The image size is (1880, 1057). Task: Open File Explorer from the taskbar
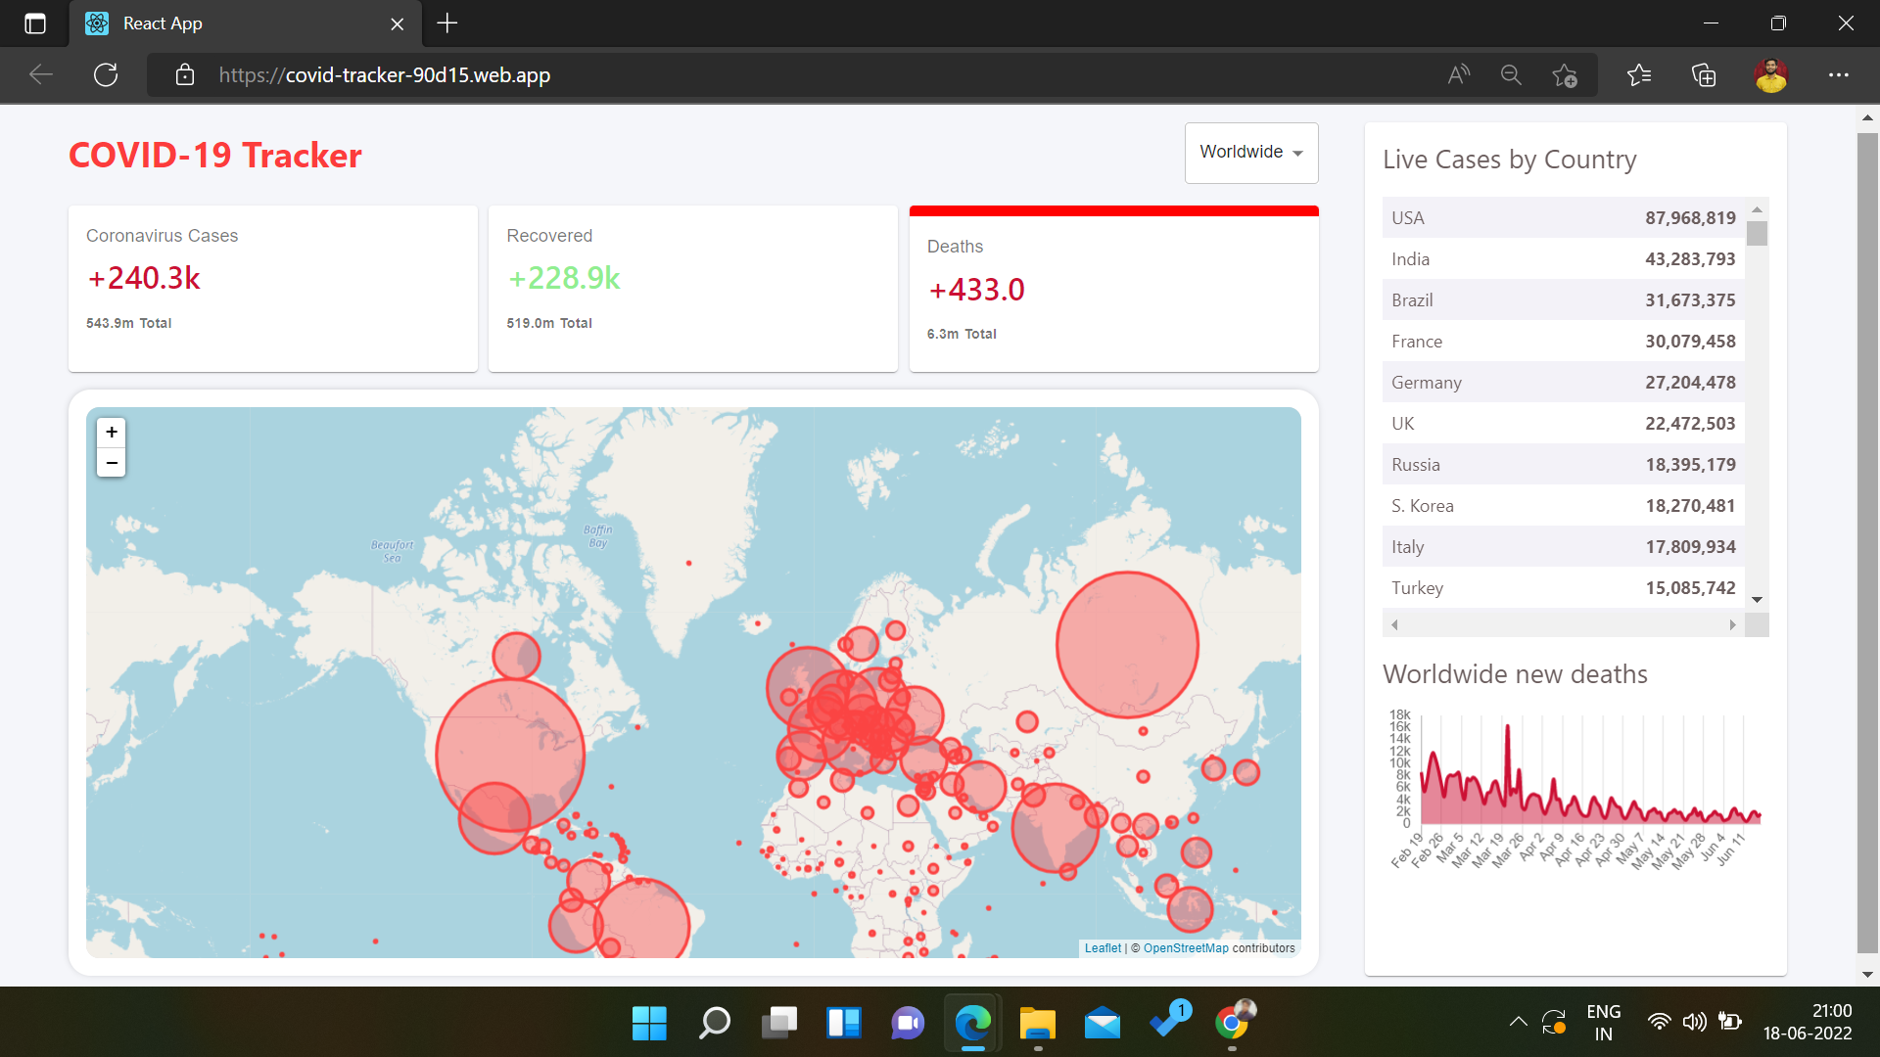click(1038, 1023)
